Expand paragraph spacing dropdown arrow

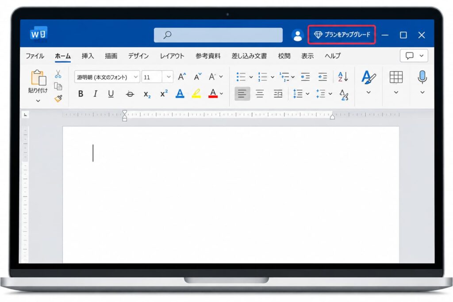click(330, 94)
